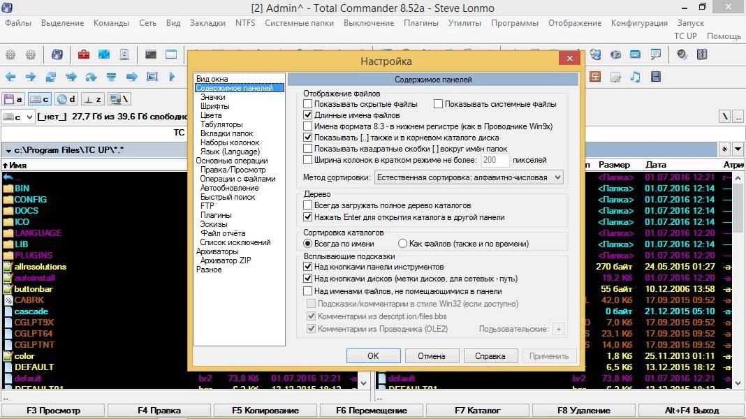This screenshot has width=746, height=419.
Task: Click 'Справка' button in dialog
Action: click(490, 355)
